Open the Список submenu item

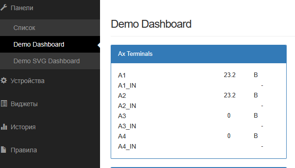coord(24,28)
